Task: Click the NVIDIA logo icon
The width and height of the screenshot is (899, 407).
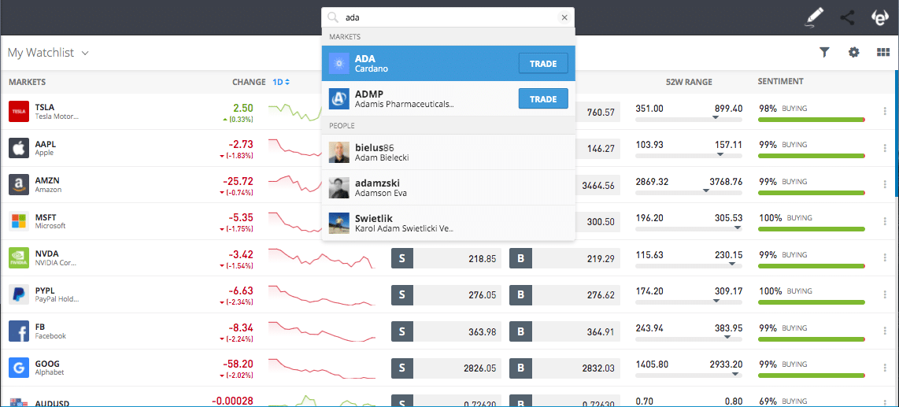Action: 19,258
